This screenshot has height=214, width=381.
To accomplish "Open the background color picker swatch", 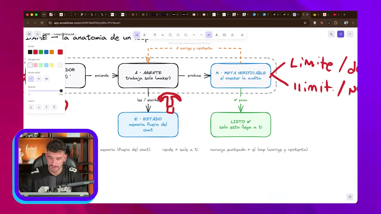I will [60, 65].
